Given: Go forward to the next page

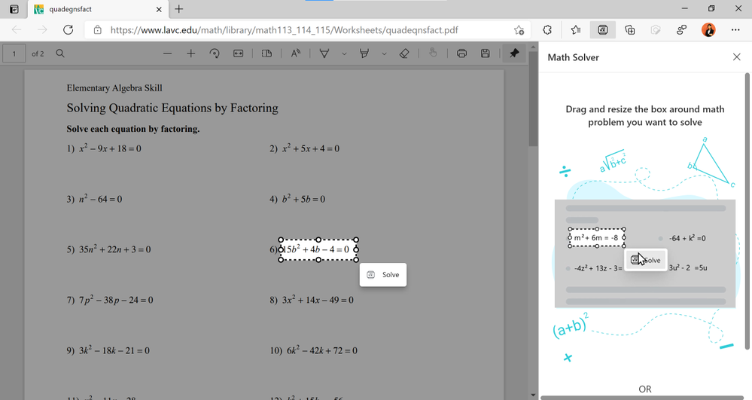Looking at the screenshot, I should pos(42,30).
